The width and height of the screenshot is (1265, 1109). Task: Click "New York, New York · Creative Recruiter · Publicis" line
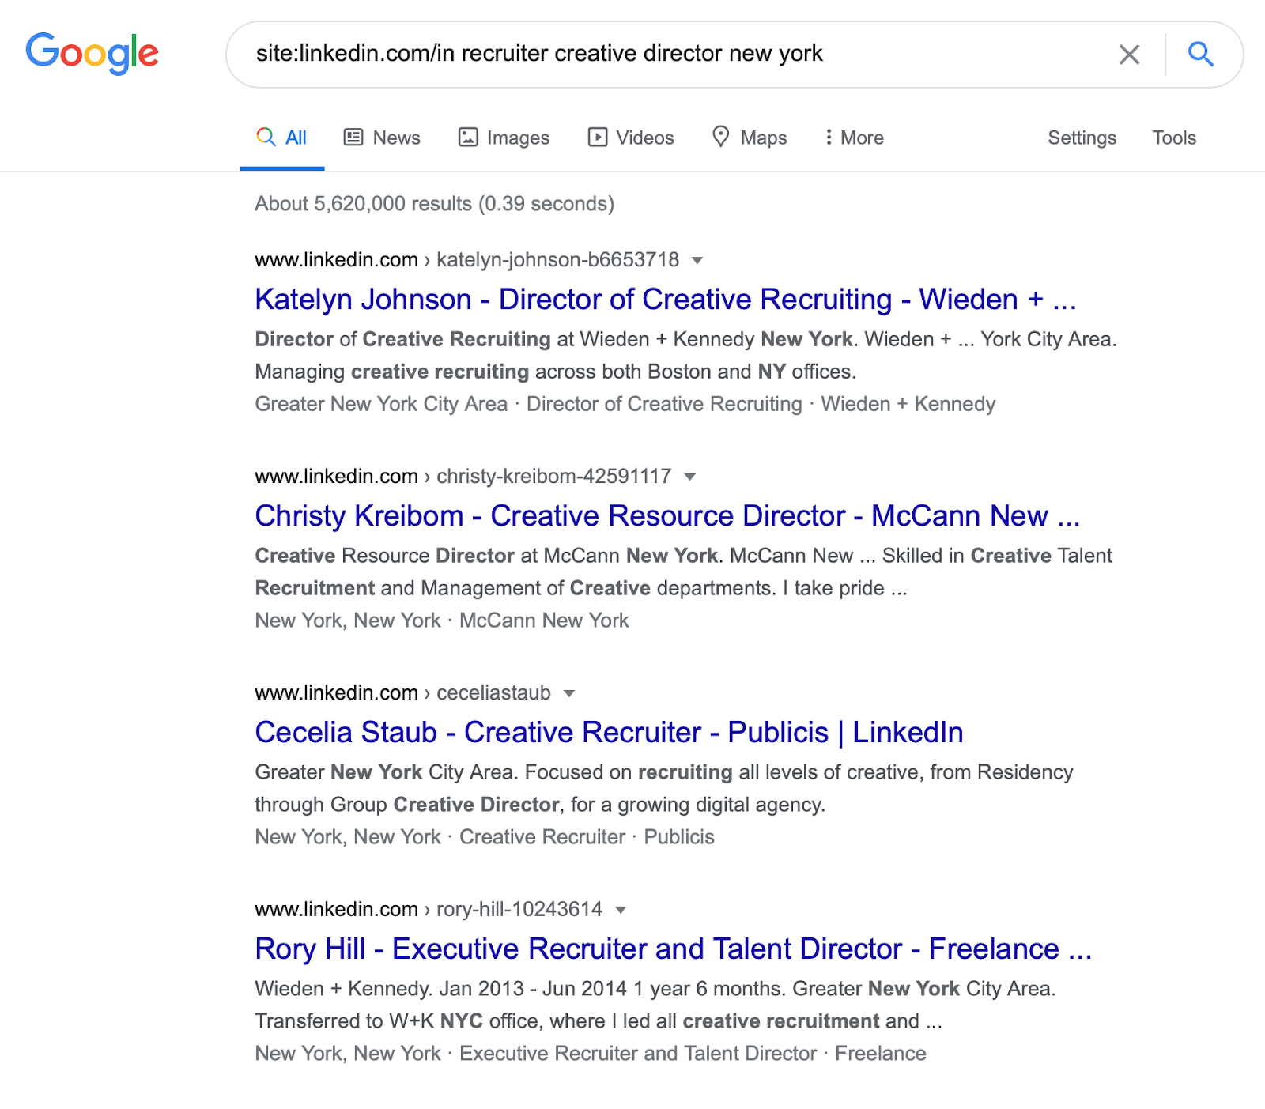[x=485, y=837]
